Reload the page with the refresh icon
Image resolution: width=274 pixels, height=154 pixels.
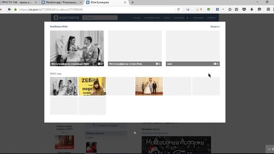coord(178,9)
